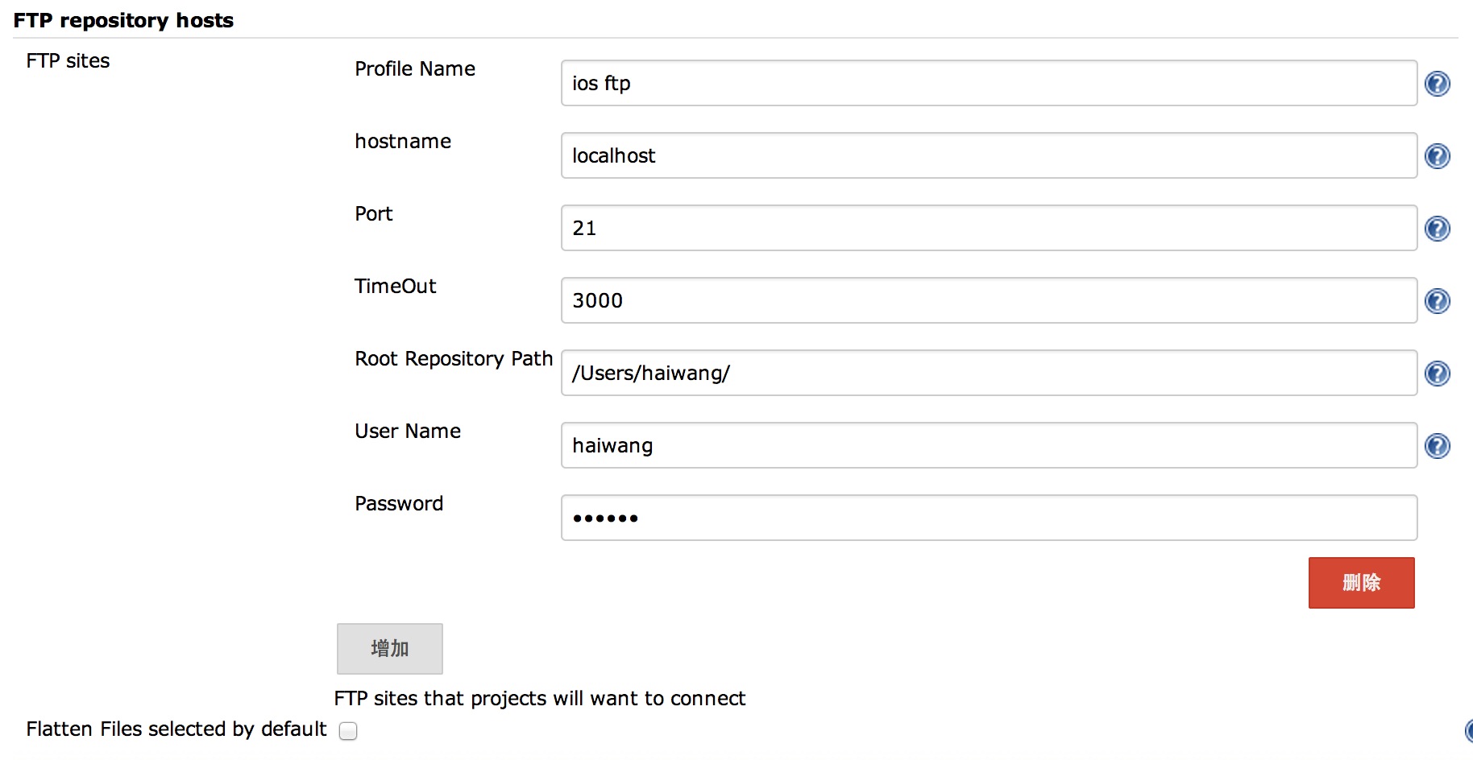Click the 'FTP sites' label
The width and height of the screenshot is (1473, 760).
[68, 61]
